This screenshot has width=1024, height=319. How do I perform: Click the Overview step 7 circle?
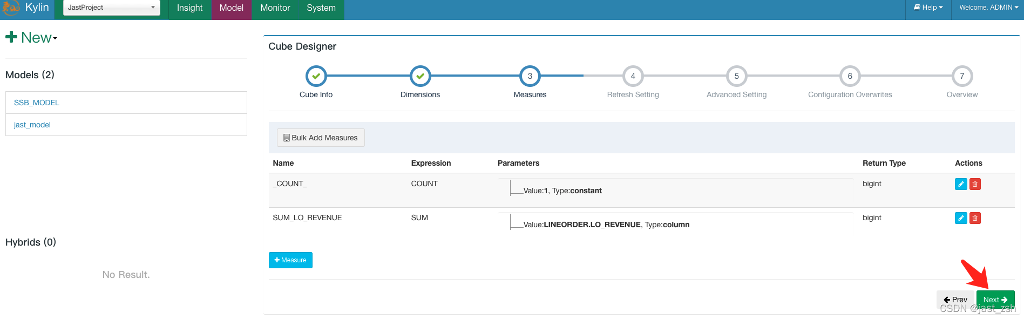click(x=962, y=76)
